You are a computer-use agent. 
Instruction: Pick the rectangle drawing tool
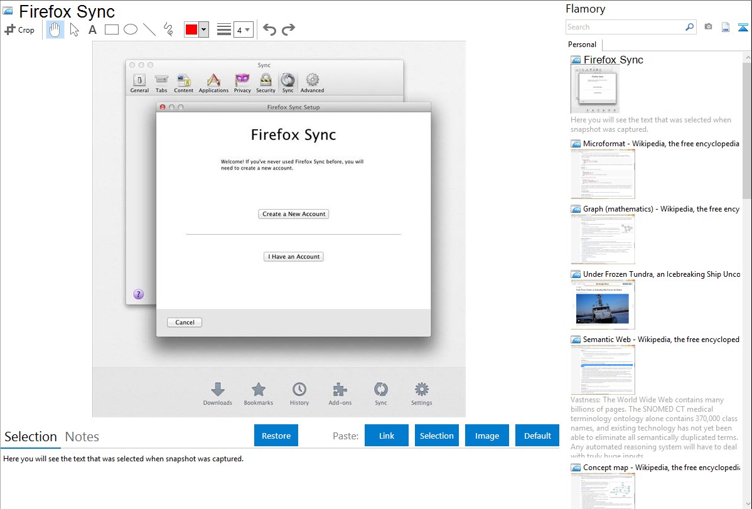[x=111, y=29]
